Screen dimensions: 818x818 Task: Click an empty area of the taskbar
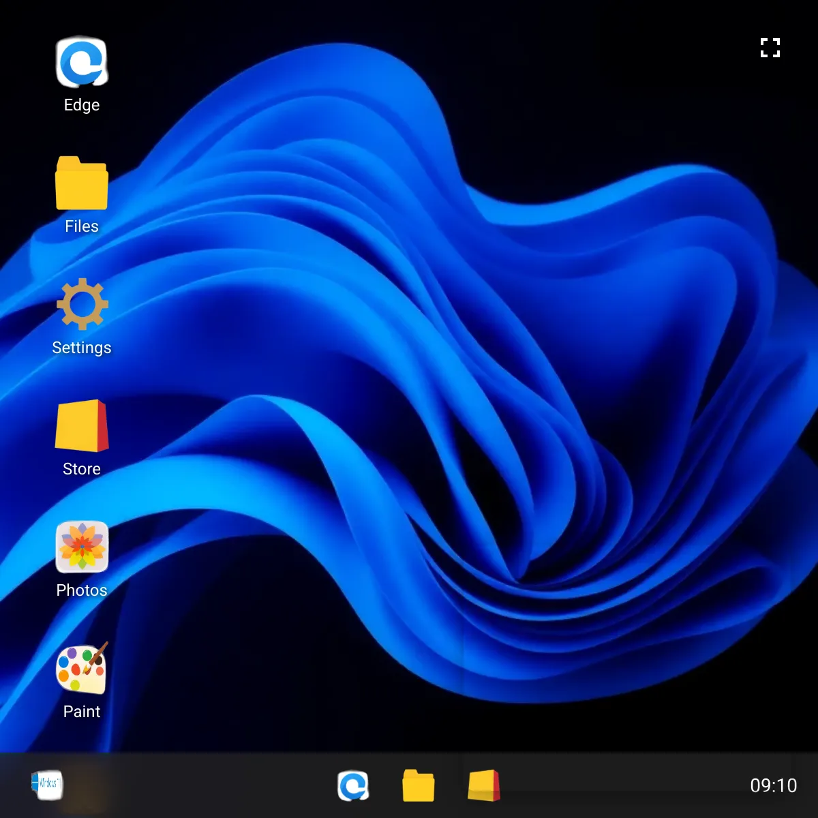coord(613,786)
